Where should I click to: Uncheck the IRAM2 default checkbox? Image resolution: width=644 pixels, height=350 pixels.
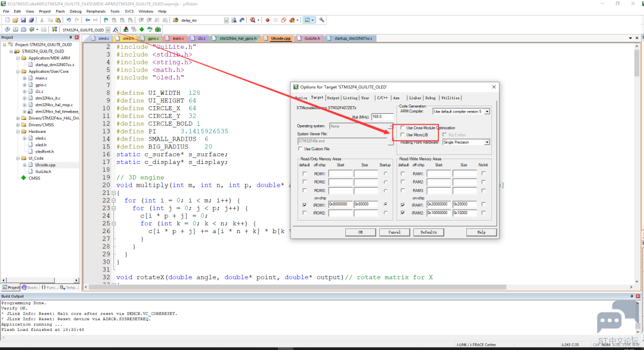(402, 213)
